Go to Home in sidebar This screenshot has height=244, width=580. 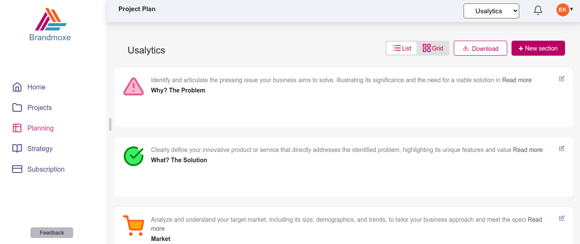pyautogui.click(x=36, y=87)
